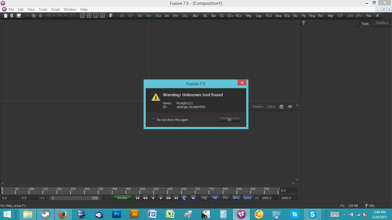The width and height of the screenshot is (392, 220).
Task: Switch to the Tools tab
Action: (x=365, y=23)
